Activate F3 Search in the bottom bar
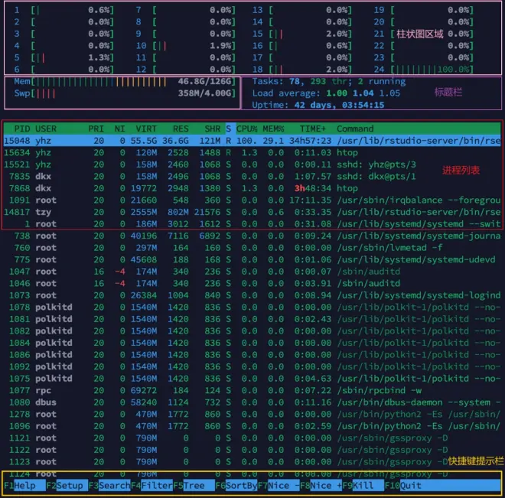Viewport: 505px width, 498px height. pyautogui.click(x=109, y=486)
